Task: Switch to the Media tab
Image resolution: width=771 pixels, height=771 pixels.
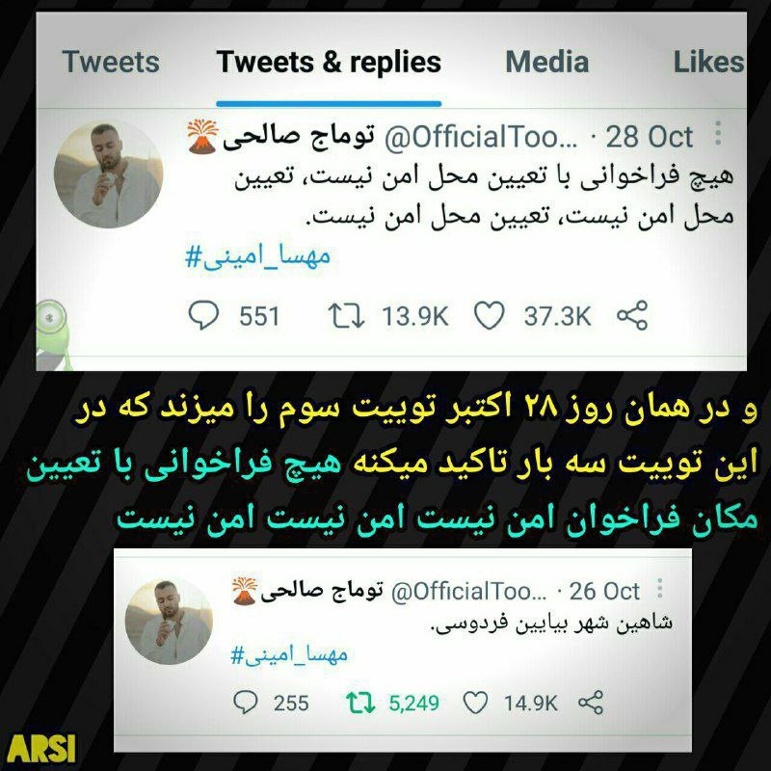Action: pyautogui.click(x=546, y=62)
